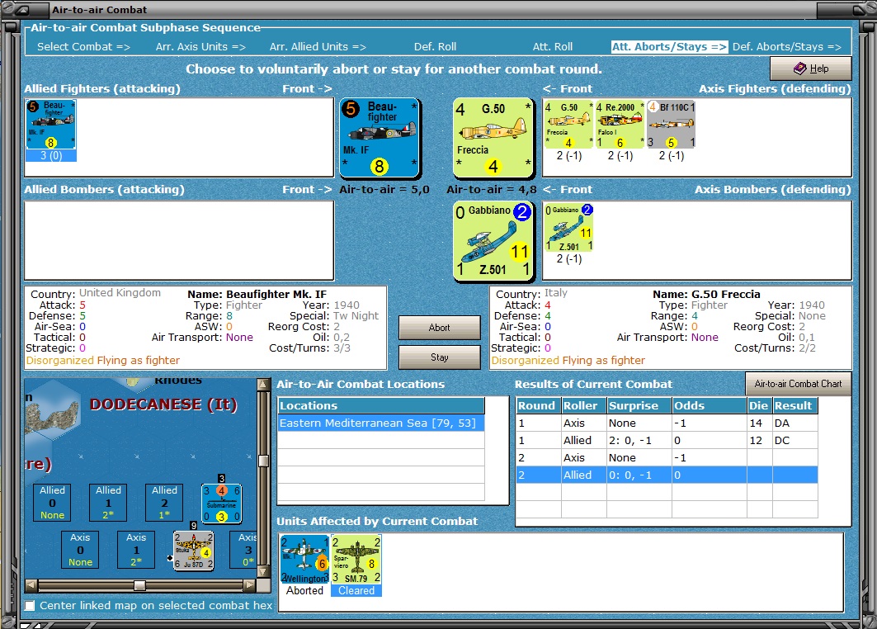Click the Allied 1 2* combat box
Screen dimensions: 877x629
click(108, 503)
